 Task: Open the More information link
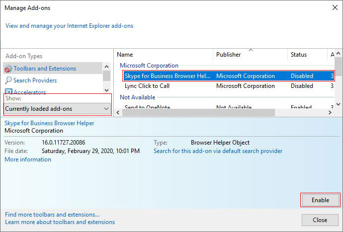(28, 159)
